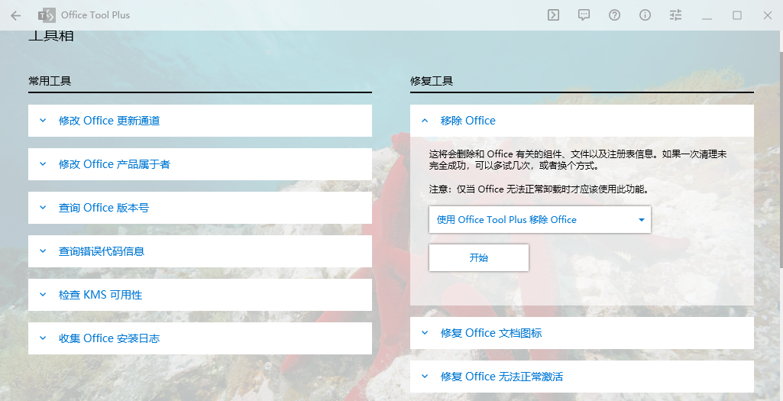Click the 收集 Office 安装日志 title
Image resolution: width=783 pixels, height=401 pixels.
[109, 338]
